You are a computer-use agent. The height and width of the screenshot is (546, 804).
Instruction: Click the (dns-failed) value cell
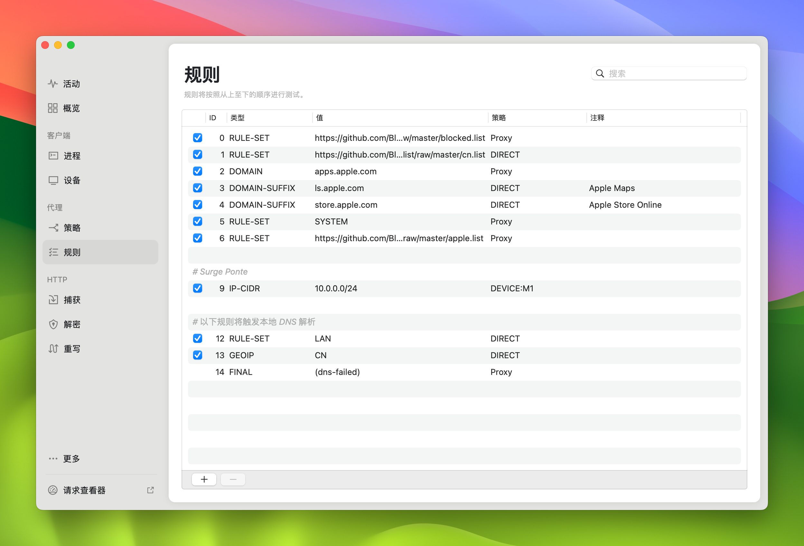(x=337, y=372)
